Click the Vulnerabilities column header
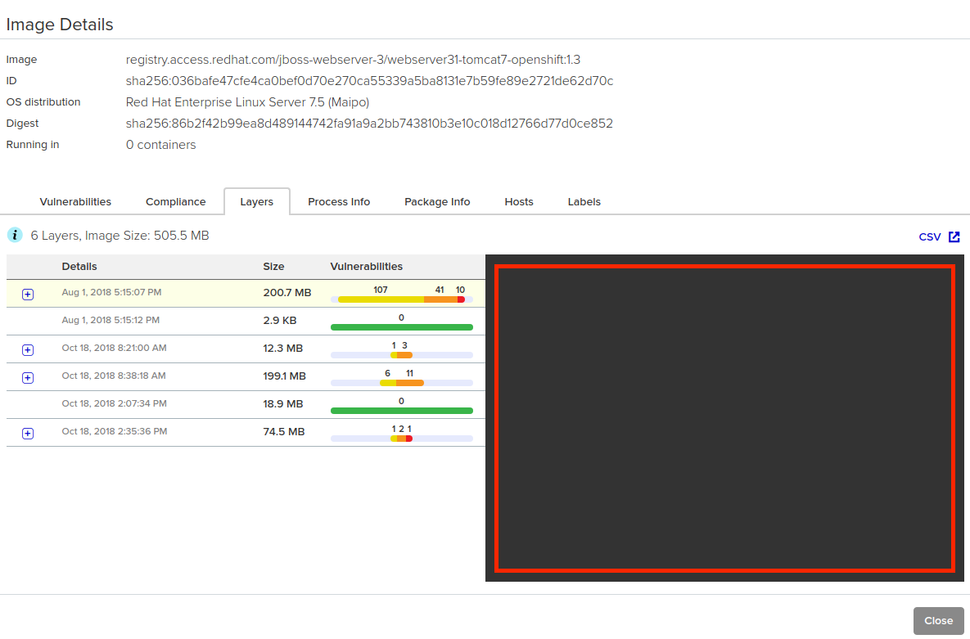Image resolution: width=970 pixels, height=639 pixels. pos(366,267)
